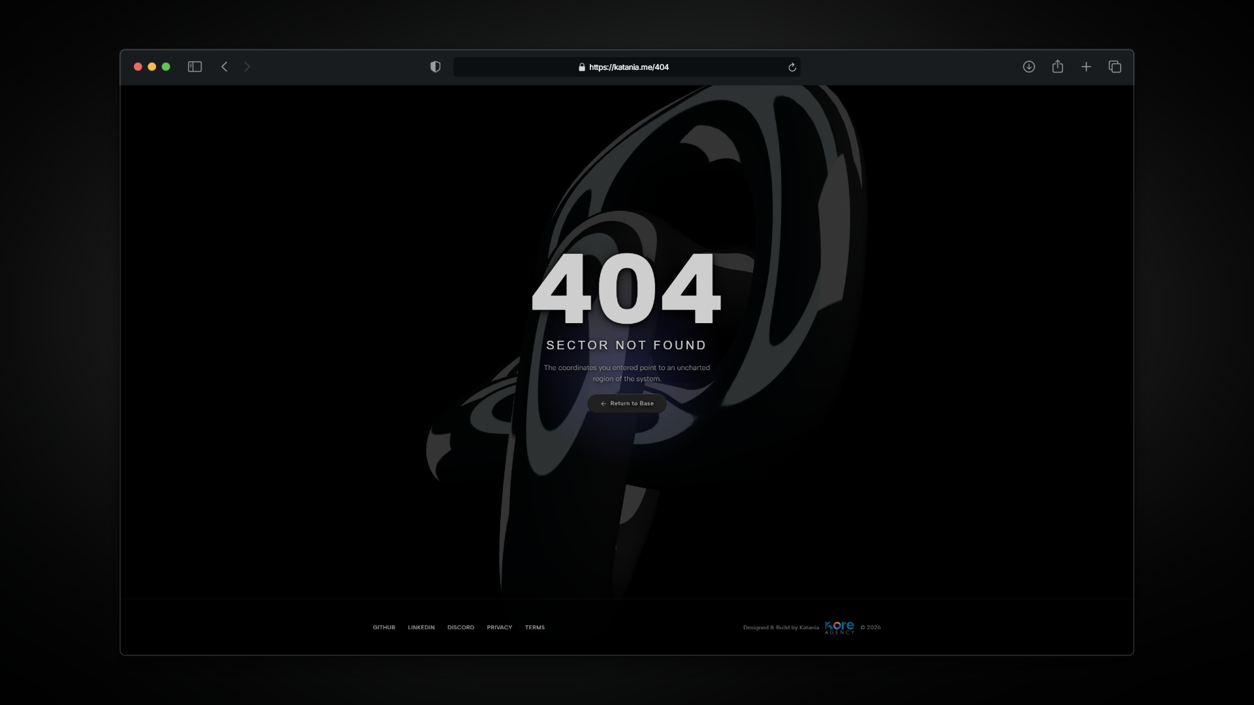This screenshot has height=705, width=1254.
Task: Open the GITHUB footer link
Action: 384,627
